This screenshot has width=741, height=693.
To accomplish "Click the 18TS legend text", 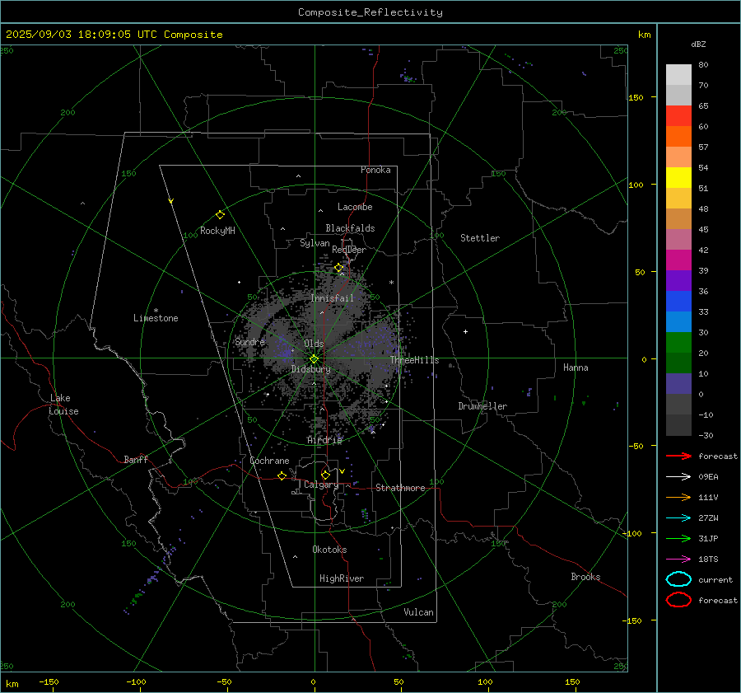I will click(708, 560).
